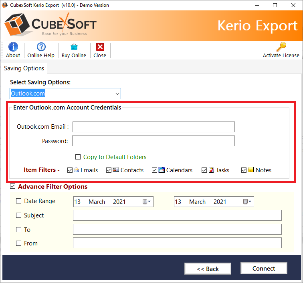The width and height of the screenshot is (303, 283).
Task: Select year 2021 in start date field
Action: [119, 202]
